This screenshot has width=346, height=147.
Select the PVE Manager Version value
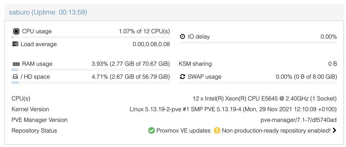[298, 120]
